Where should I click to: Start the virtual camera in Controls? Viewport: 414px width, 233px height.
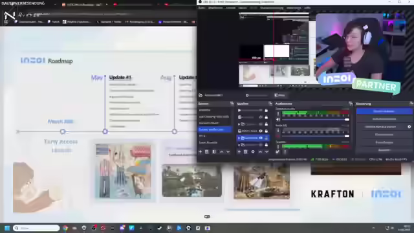380,127
